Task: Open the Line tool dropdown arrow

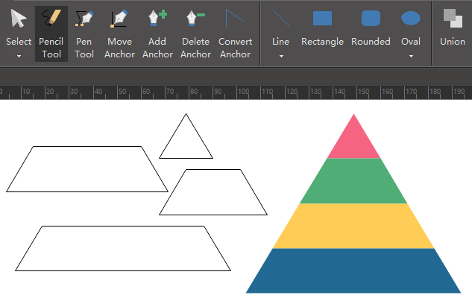Action: click(x=281, y=56)
